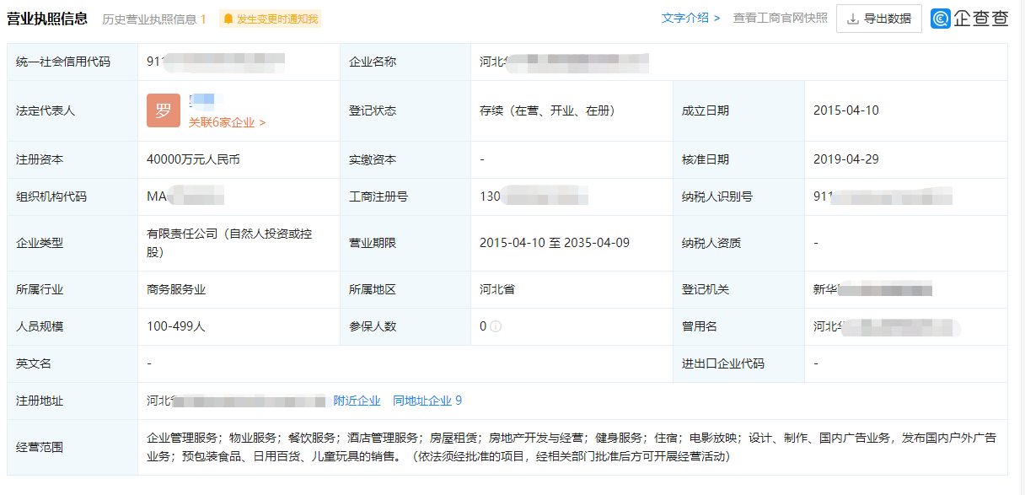The image size is (1025, 495).
Task: Click the business scope description text
Action: (572, 447)
